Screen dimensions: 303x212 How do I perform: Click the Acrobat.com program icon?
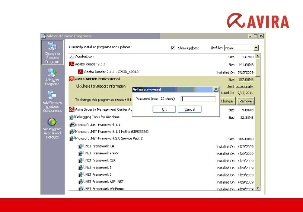coord(72,56)
